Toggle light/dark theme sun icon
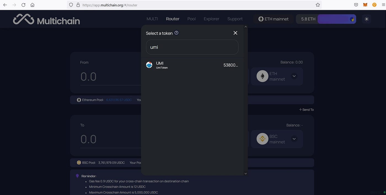The width and height of the screenshot is (386, 195). point(366,19)
